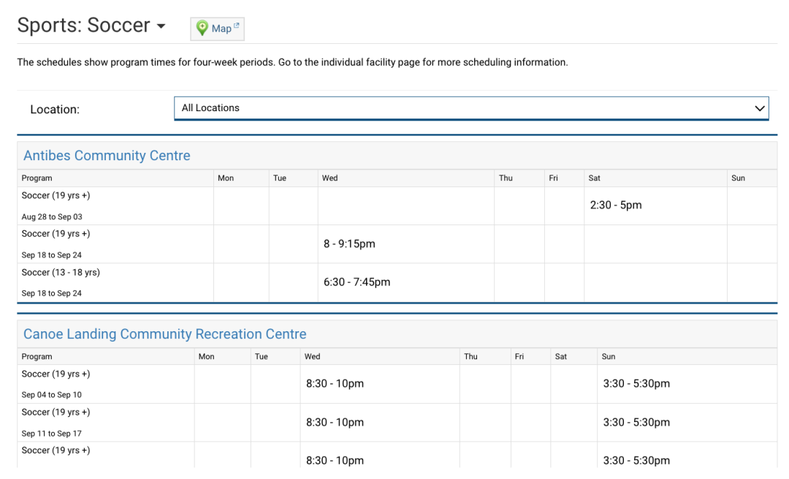Click the green map pin icon
789x479 pixels.
click(202, 29)
